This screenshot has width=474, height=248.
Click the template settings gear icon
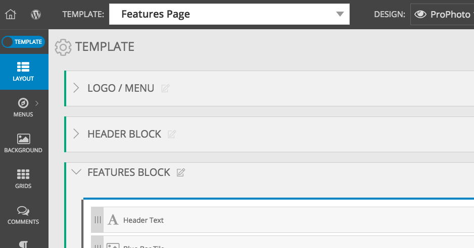tap(63, 47)
